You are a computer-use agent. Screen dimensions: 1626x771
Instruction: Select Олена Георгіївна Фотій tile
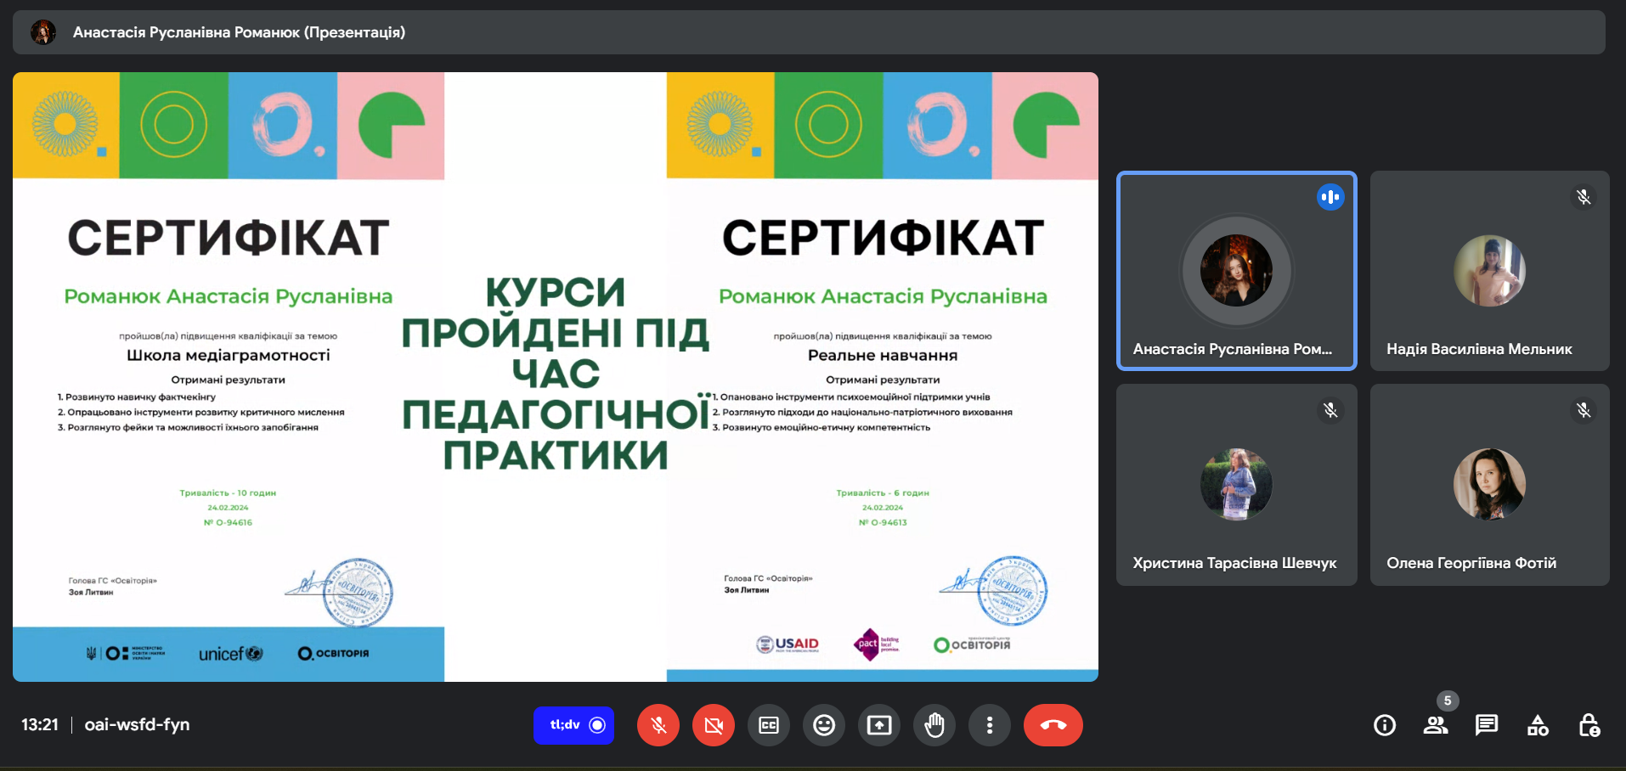[x=1489, y=484]
